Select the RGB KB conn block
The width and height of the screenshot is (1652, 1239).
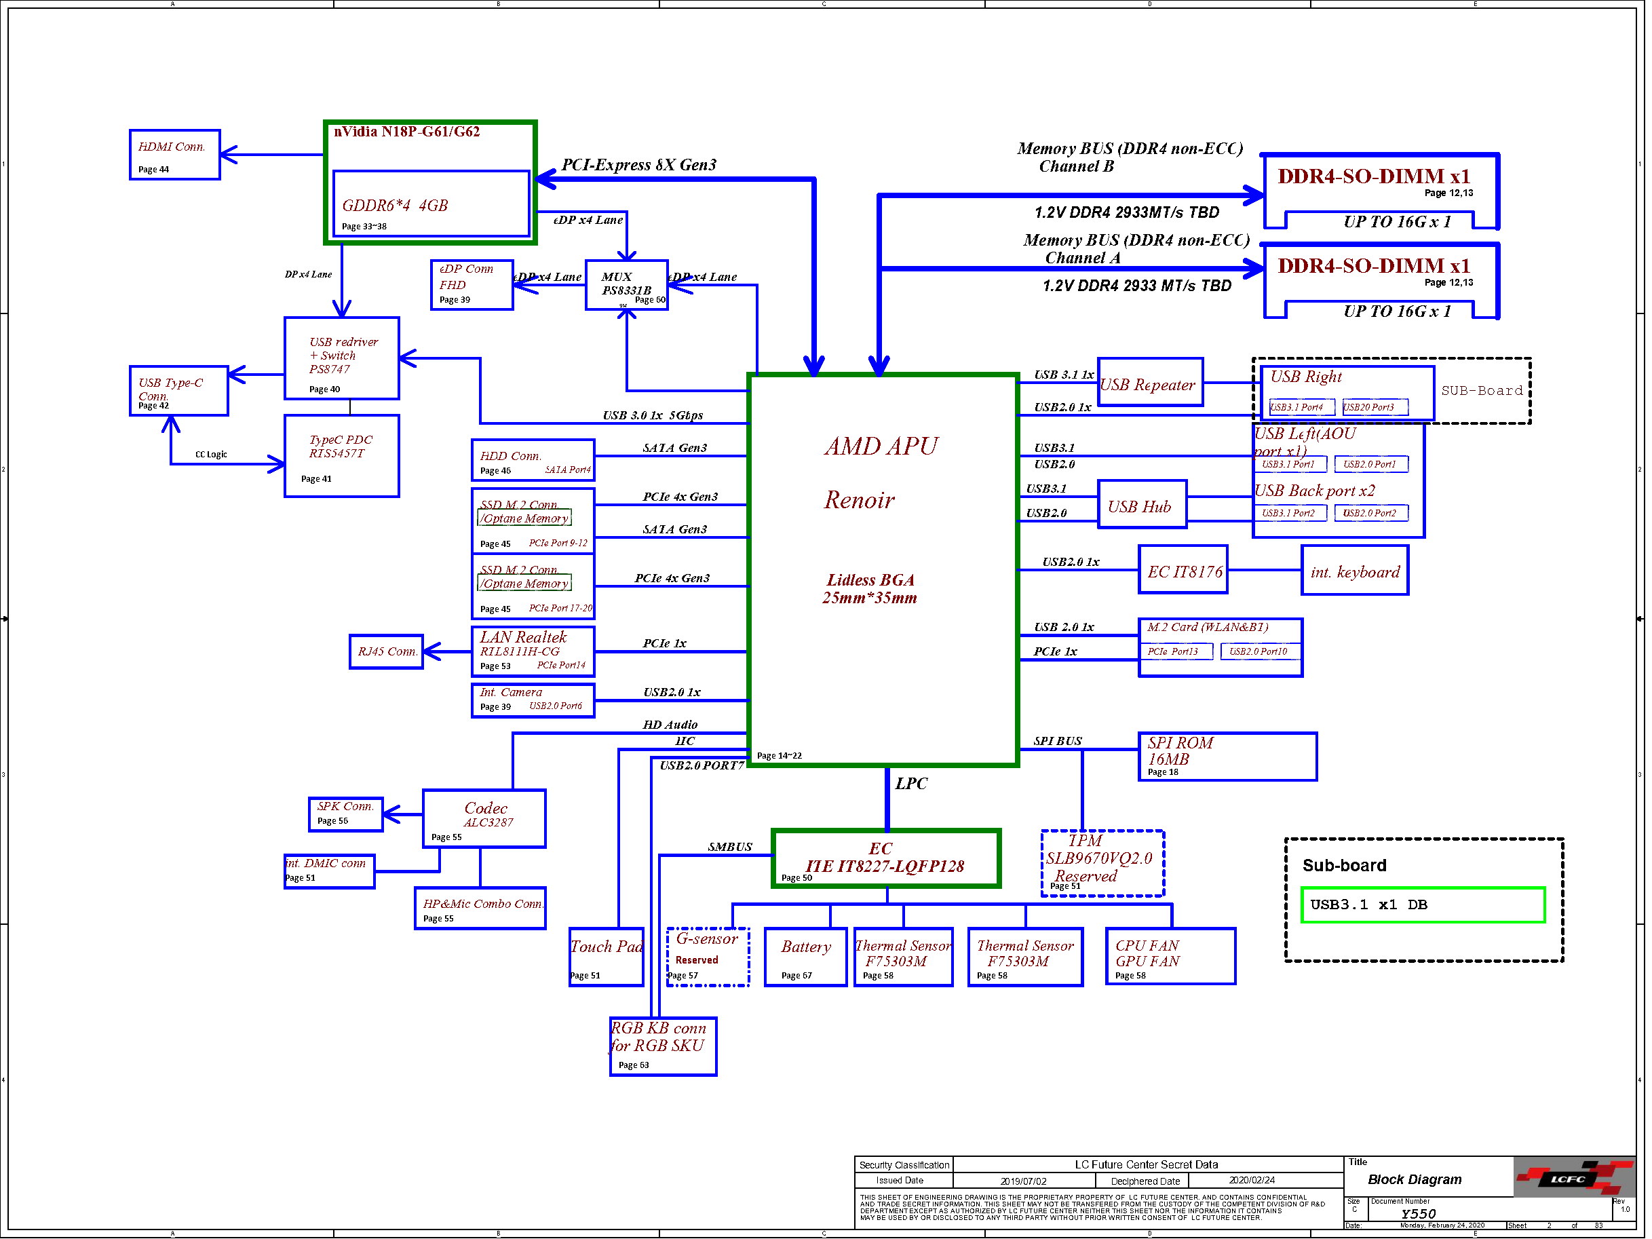click(x=664, y=1047)
